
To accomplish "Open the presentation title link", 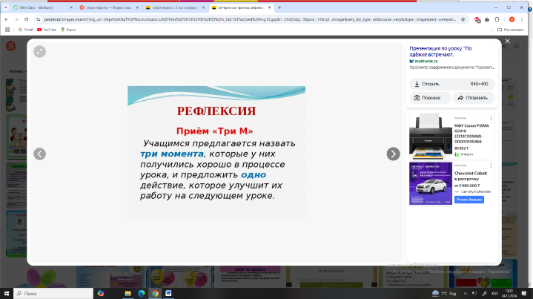I will pos(450,50).
